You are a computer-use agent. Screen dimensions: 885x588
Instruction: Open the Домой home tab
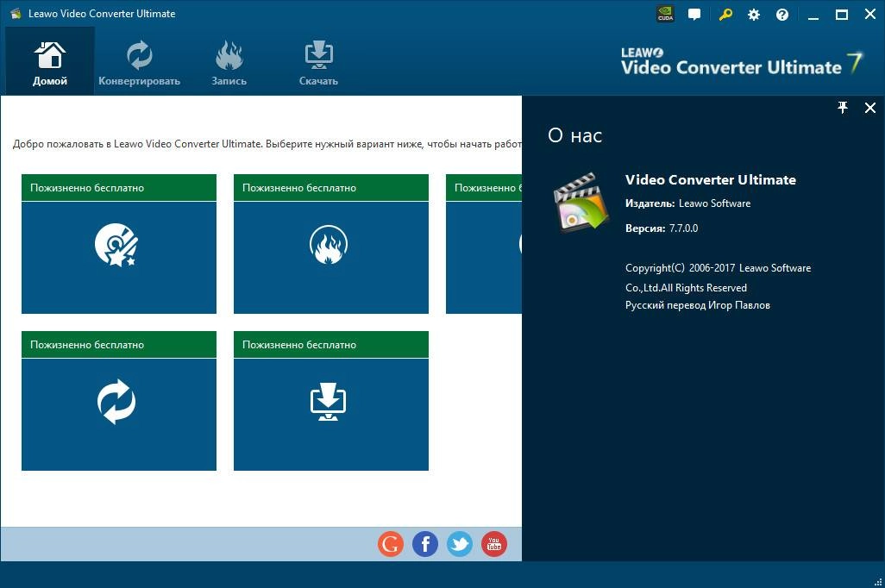pos(50,61)
